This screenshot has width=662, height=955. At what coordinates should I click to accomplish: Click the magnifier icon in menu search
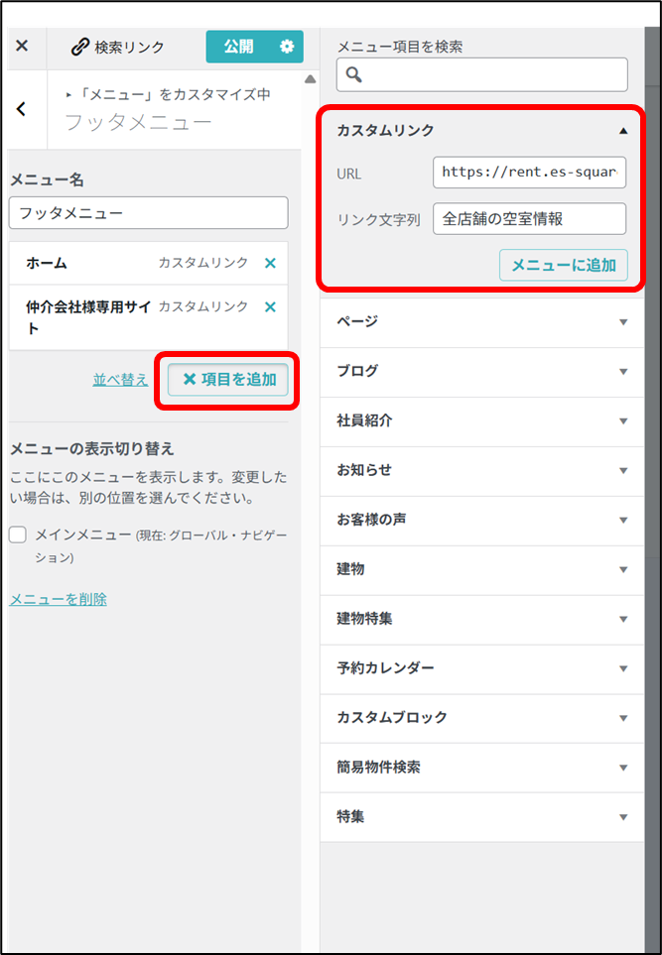pyautogui.click(x=354, y=75)
